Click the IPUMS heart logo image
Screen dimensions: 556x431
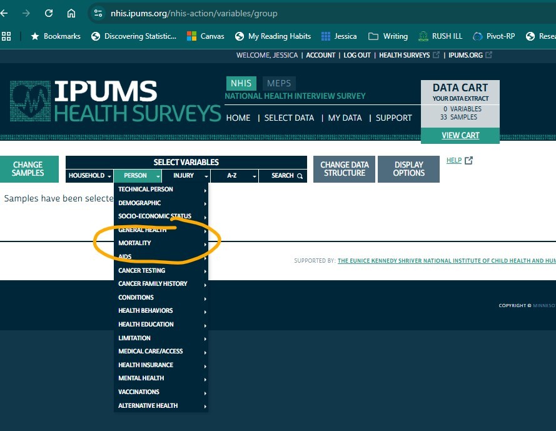point(30,101)
